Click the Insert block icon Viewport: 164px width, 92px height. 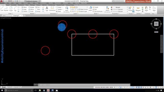(x=90, y=9)
